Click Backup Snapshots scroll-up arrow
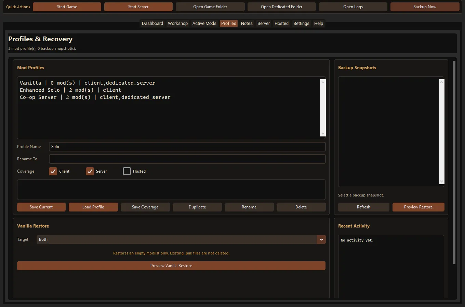The image size is (465, 307). 442,82
